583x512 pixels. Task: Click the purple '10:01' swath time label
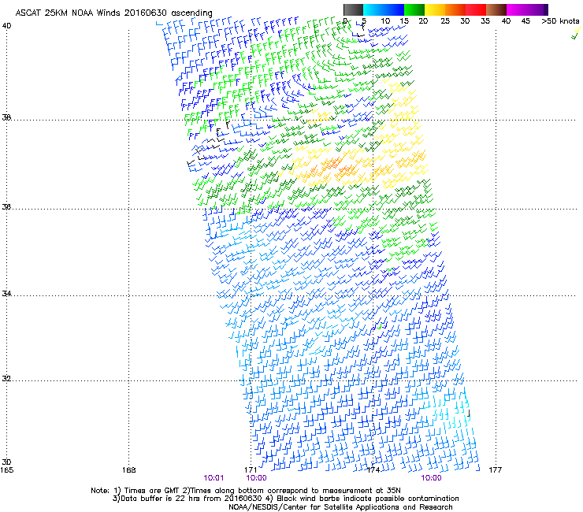click(214, 478)
